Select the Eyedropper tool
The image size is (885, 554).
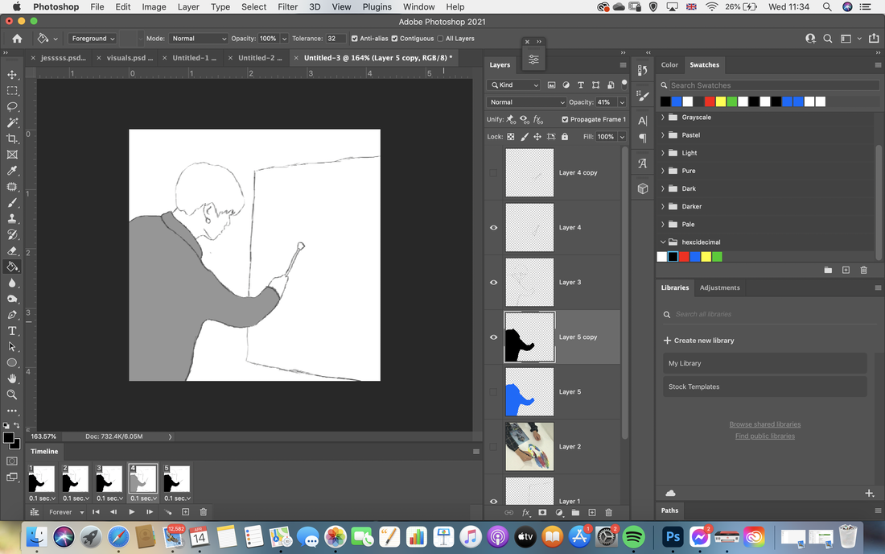[12, 171]
